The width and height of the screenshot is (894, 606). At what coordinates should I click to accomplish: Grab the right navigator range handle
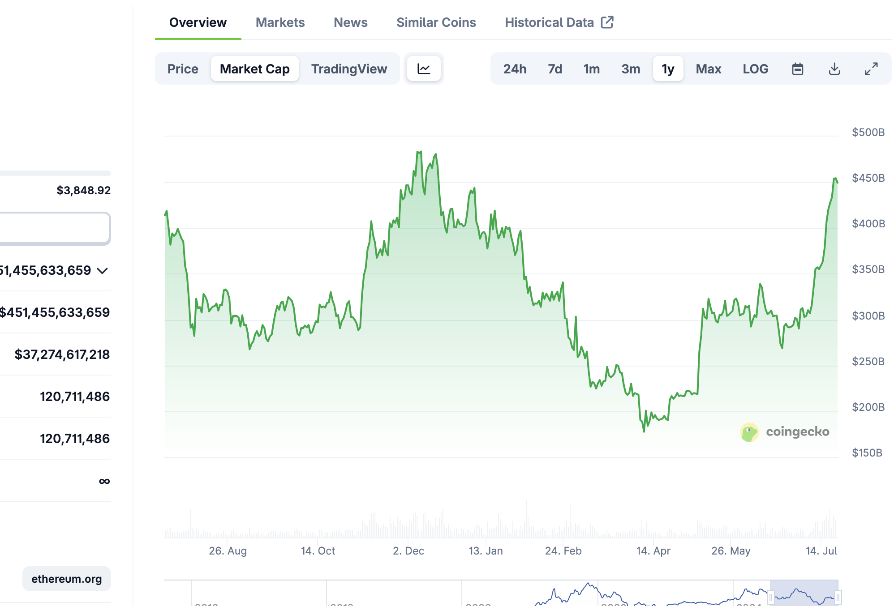838,597
